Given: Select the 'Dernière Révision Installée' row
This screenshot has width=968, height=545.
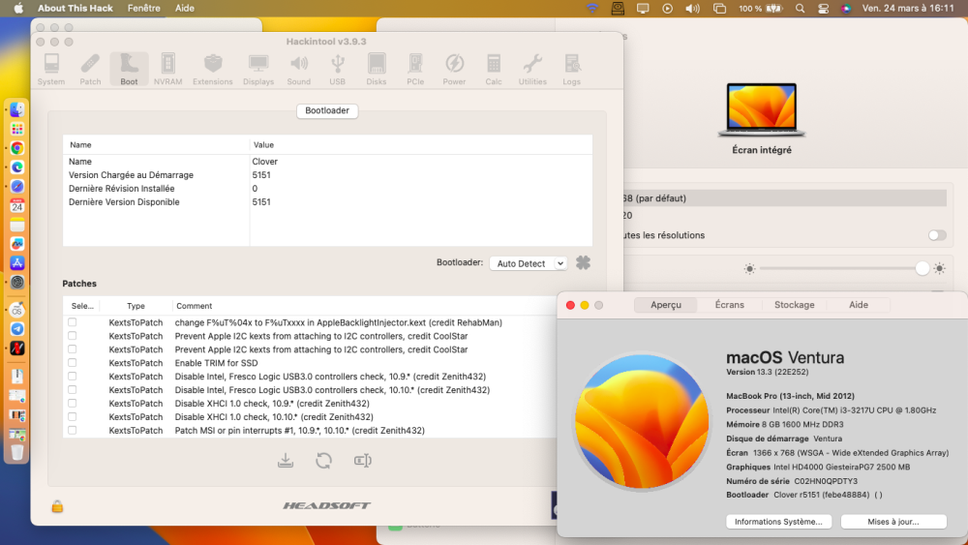Looking at the screenshot, I should point(328,188).
